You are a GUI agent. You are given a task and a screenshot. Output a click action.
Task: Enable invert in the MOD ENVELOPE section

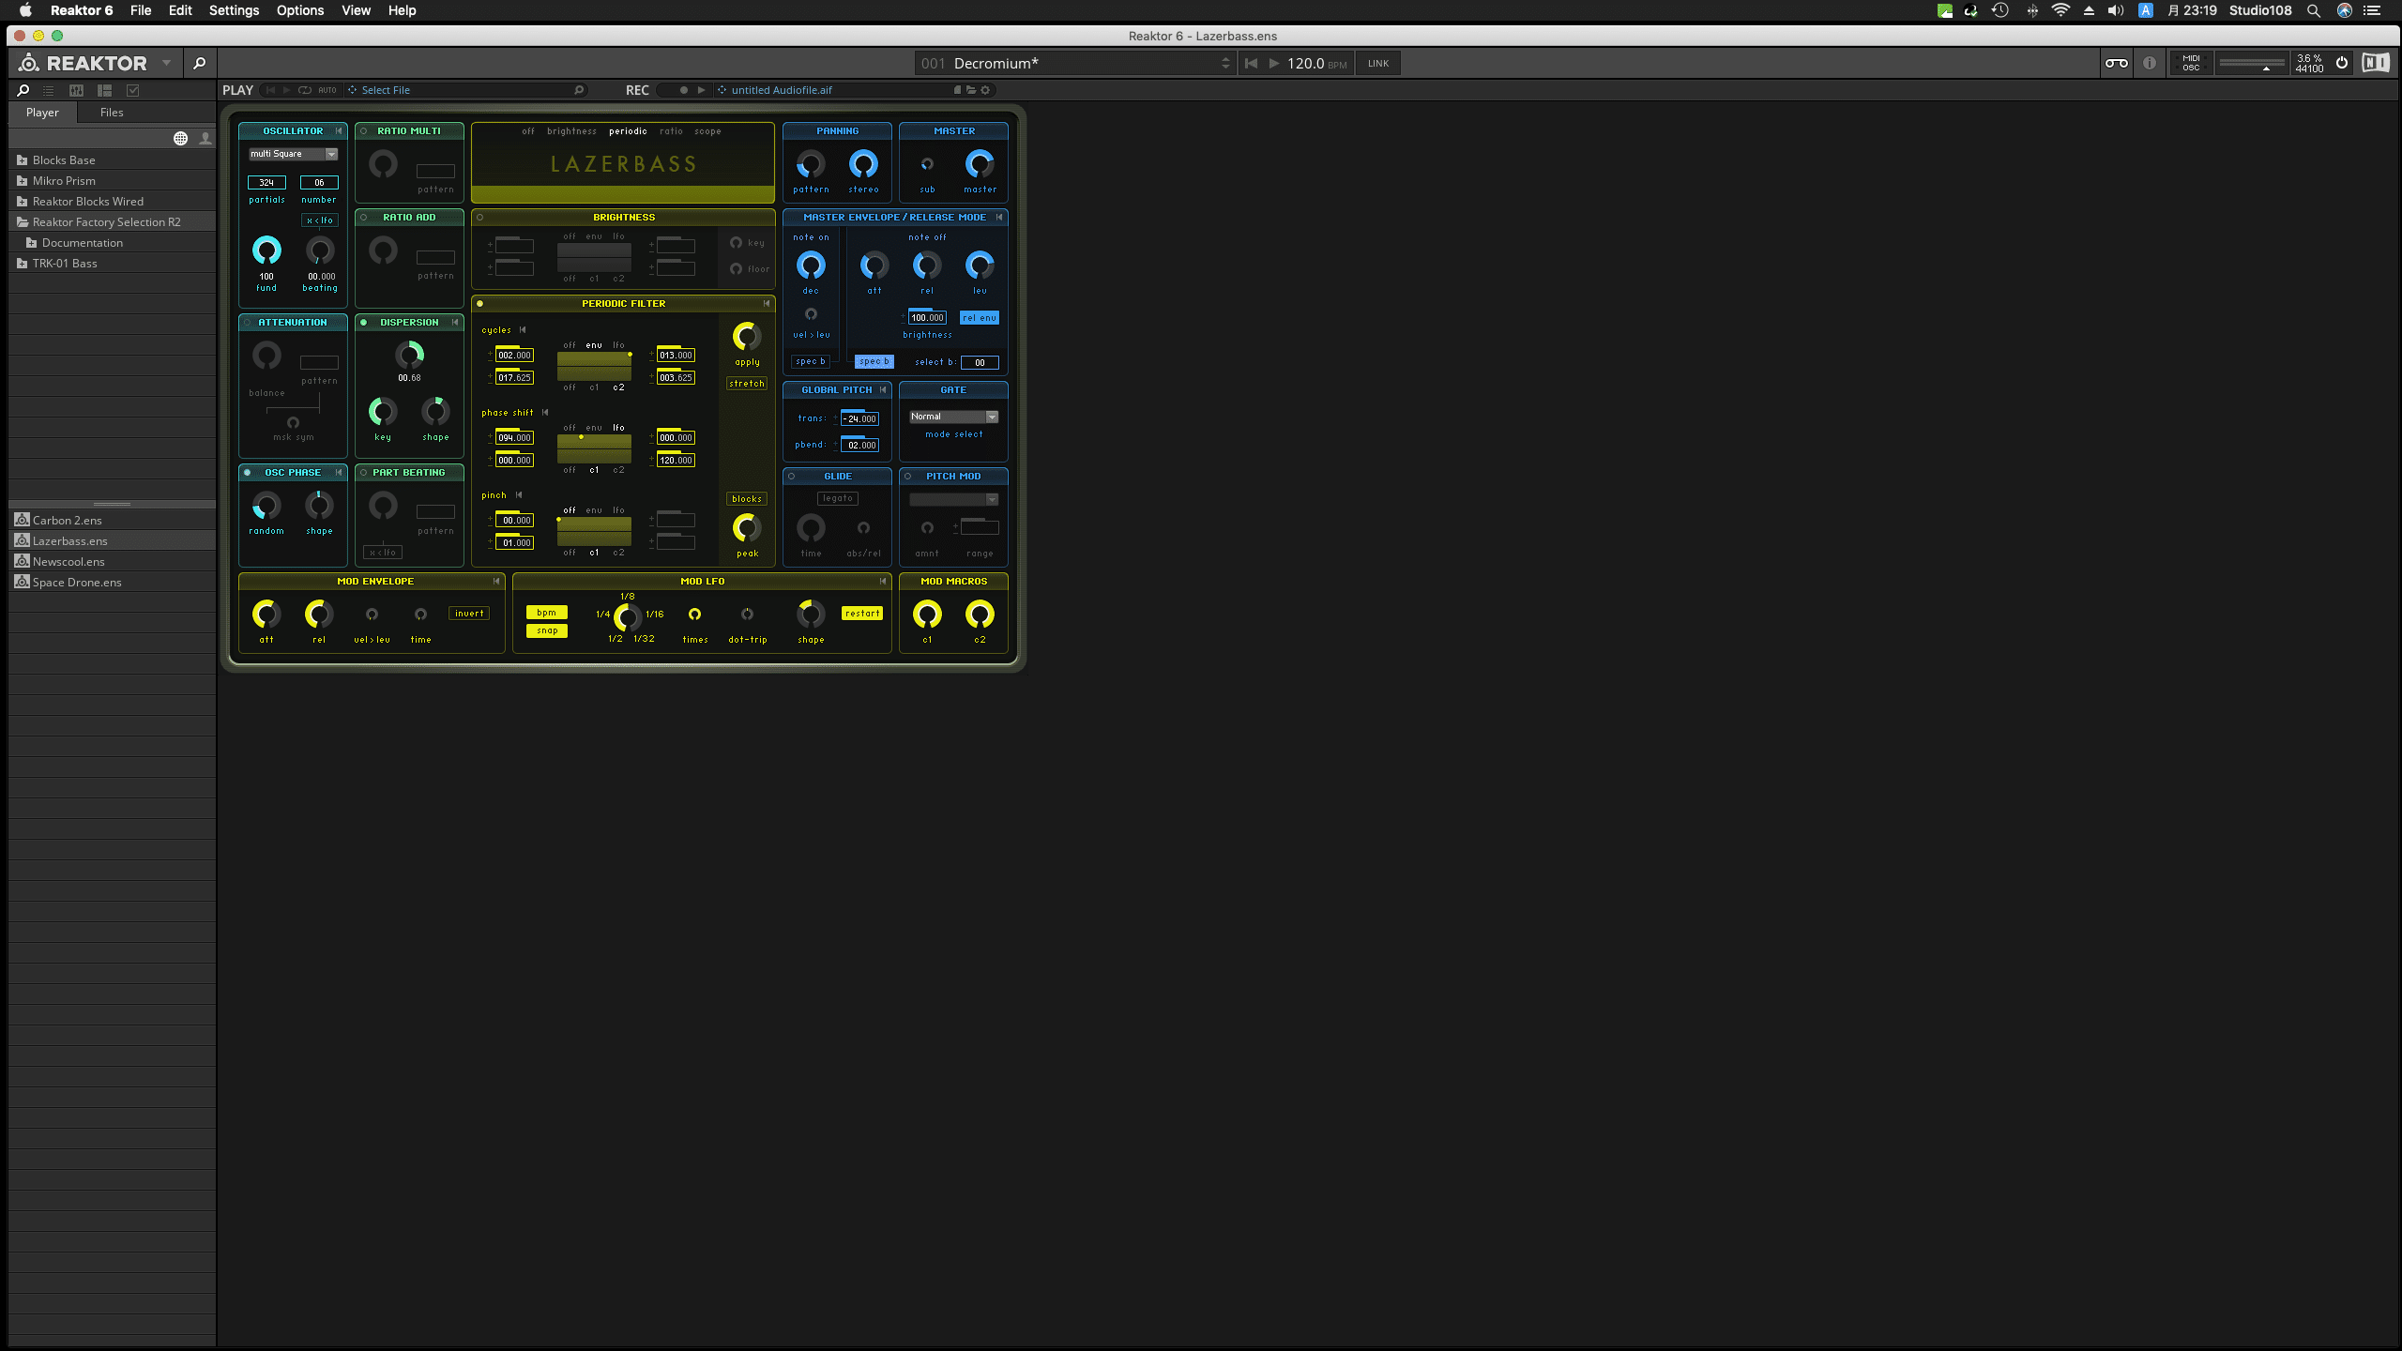pyautogui.click(x=469, y=612)
